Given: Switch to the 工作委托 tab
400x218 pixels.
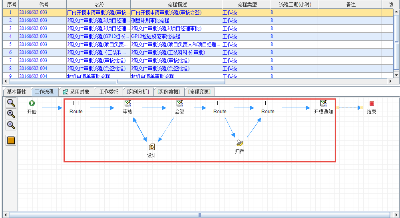Looking at the screenshot, I should [x=109, y=92].
